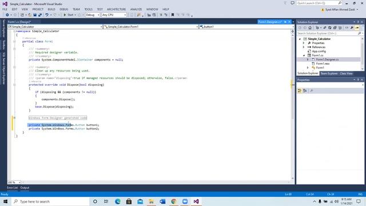
Task: Toggle a bookmark on the current line
Action: pos(173,15)
